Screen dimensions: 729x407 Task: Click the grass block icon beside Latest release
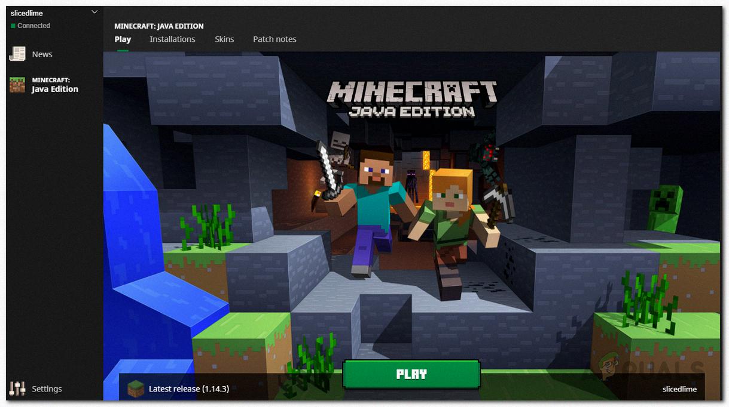coord(136,388)
